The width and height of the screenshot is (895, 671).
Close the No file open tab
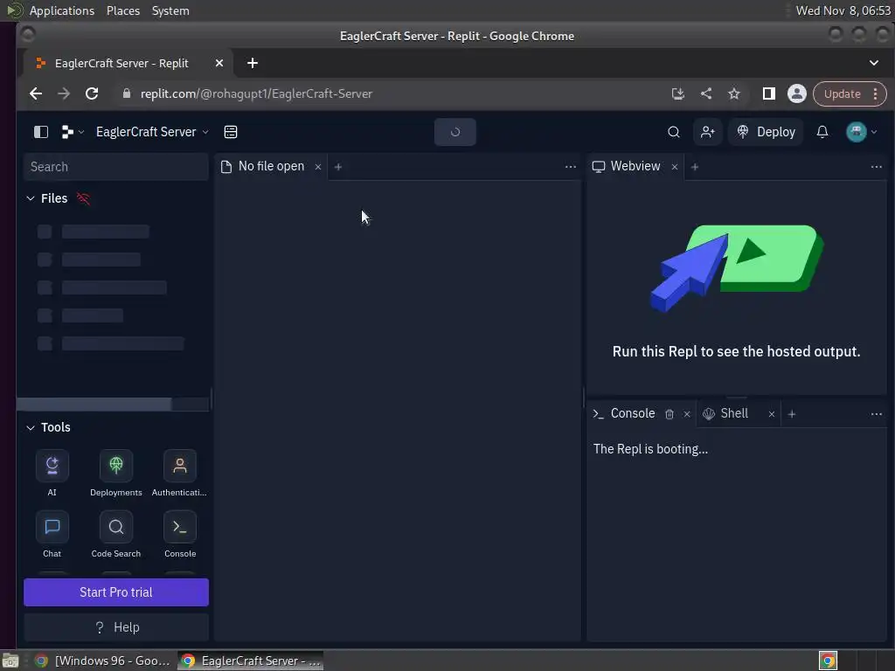(318, 167)
